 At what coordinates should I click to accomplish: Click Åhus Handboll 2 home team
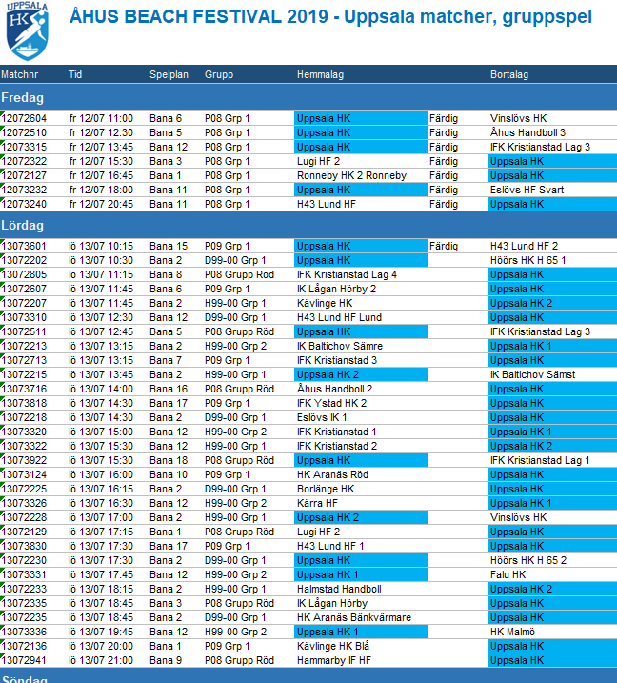pyautogui.click(x=334, y=389)
